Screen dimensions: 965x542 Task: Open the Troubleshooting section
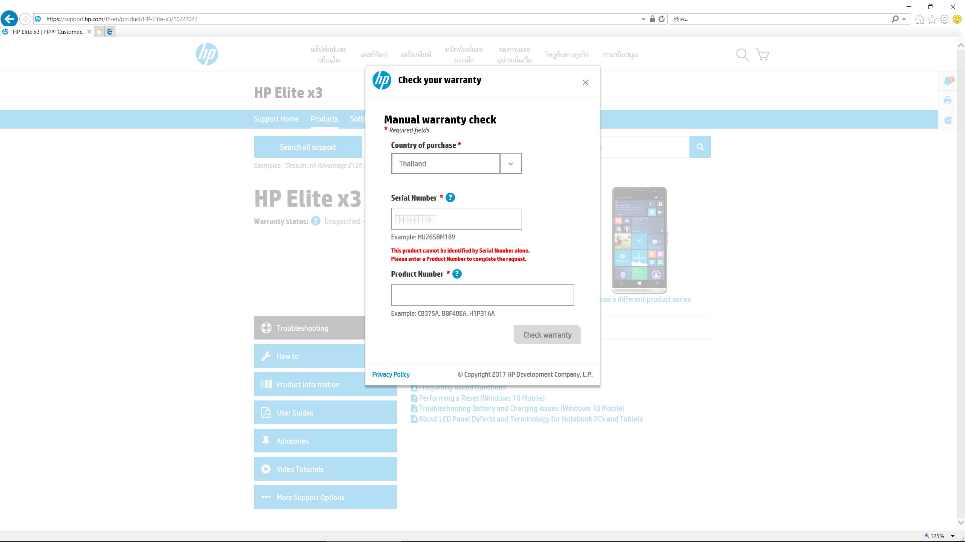pyautogui.click(x=309, y=328)
